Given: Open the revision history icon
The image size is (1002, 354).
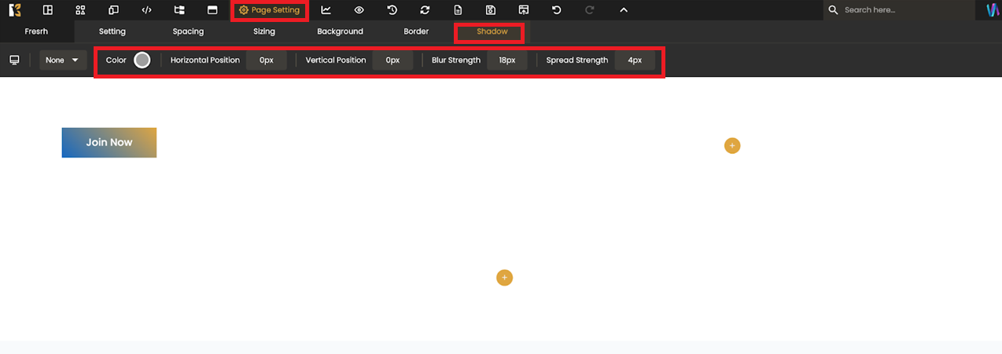Looking at the screenshot, I should click(392, 10).
